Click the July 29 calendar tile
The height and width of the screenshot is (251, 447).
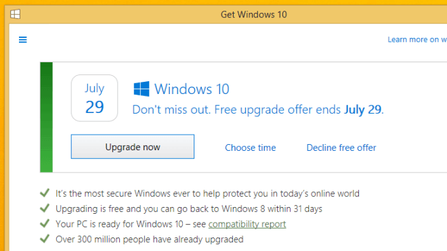tap(94, 98)
